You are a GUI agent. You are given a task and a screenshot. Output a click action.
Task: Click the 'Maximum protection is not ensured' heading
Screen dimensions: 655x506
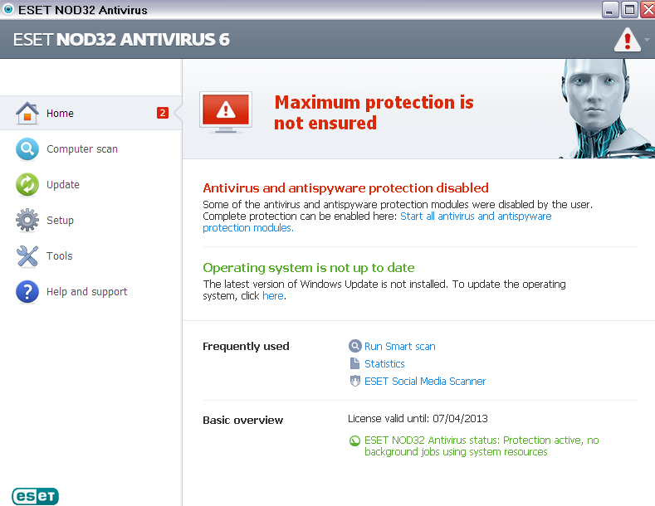374,113
